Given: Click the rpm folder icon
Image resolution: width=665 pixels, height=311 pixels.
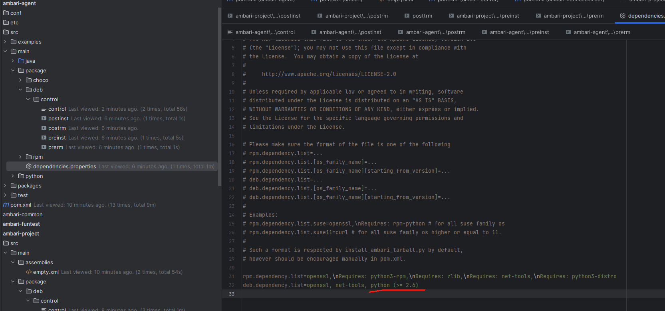Looking at the screenshot, I should 29,157.
